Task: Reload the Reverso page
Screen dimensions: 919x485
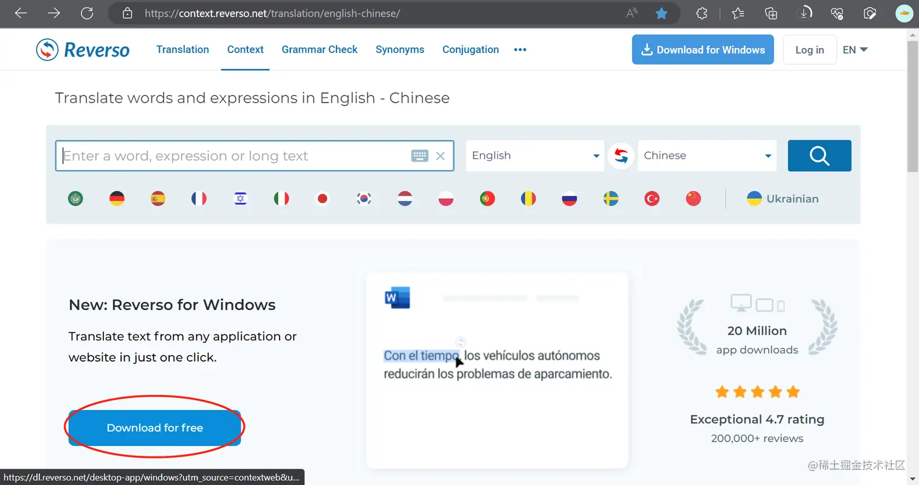Action: pos(87,13)
